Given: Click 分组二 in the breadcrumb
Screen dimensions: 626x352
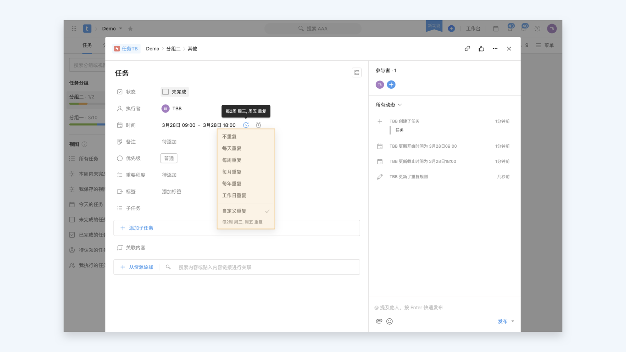Looking at the screenshot, I should tap(173, 49).
